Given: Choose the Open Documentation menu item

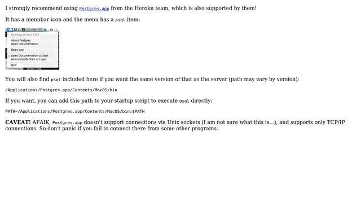Looking at the screenshot, I should point(25,44).
